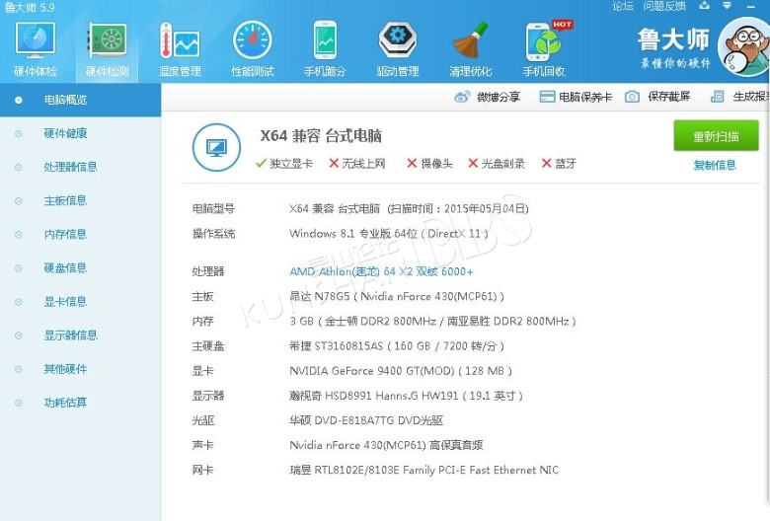Open 温度管理 temperature management

click(180, 49)
